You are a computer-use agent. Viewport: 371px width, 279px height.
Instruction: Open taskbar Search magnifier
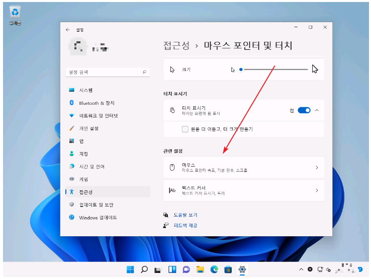pos(144,269)
